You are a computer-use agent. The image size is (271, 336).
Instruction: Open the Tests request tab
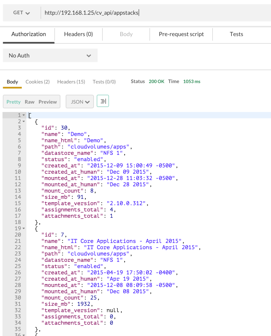coord(236,34)
